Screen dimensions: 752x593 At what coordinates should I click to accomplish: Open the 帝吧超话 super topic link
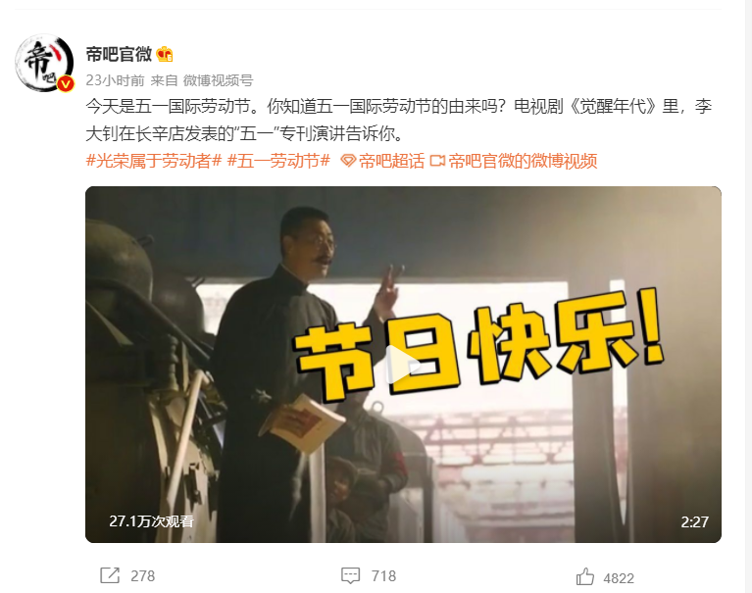(391, 161)
